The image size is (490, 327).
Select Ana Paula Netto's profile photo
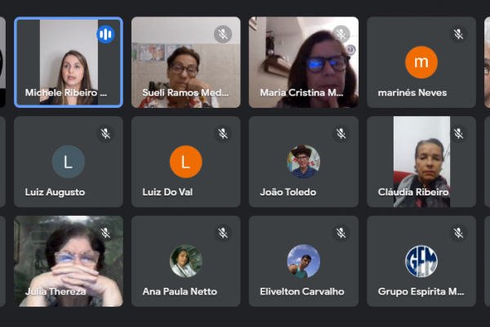pyautogui.click(x=186, y=261)
